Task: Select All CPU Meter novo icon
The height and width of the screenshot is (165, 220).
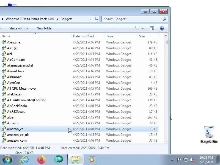Action: coord(4,88)
